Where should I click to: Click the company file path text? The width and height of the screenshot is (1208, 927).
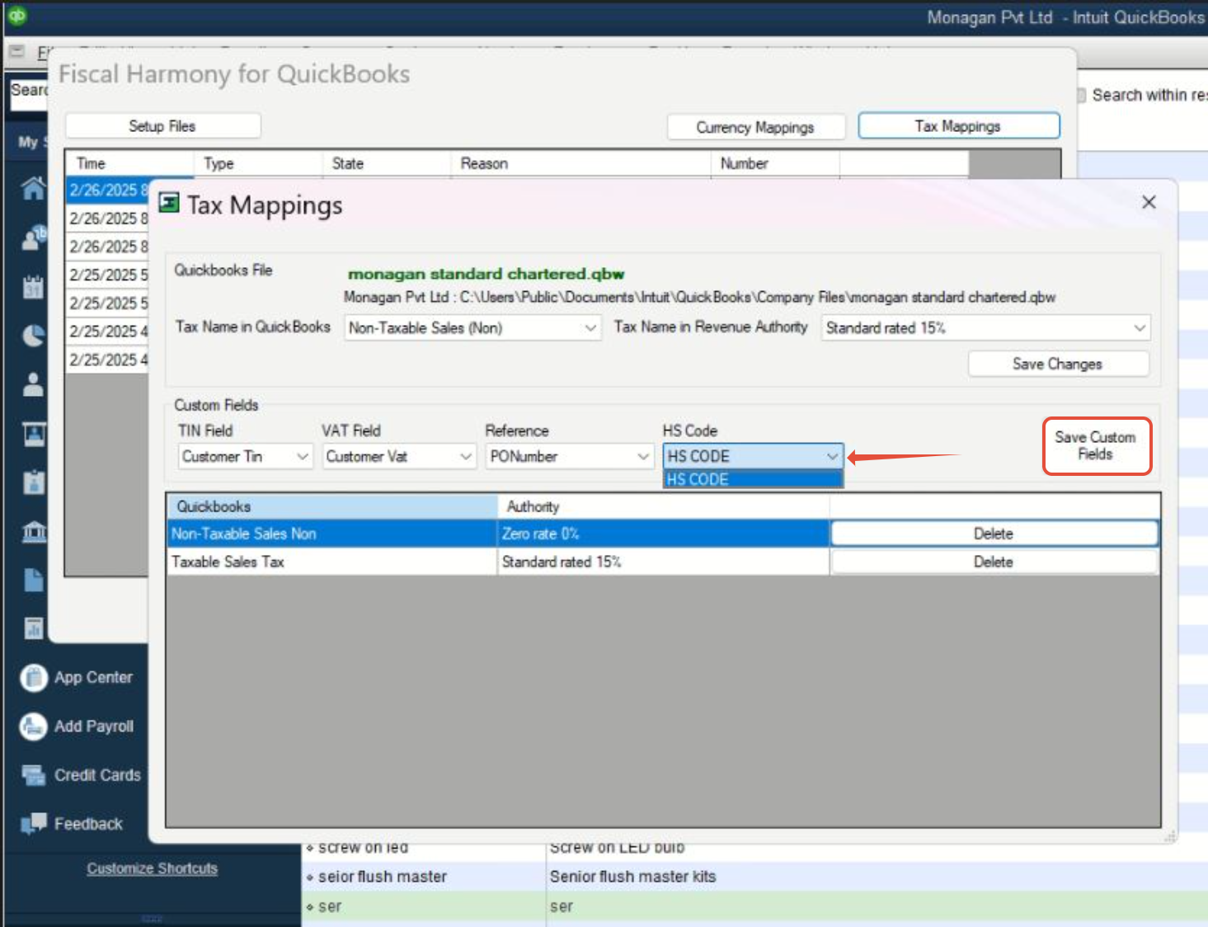699,297
